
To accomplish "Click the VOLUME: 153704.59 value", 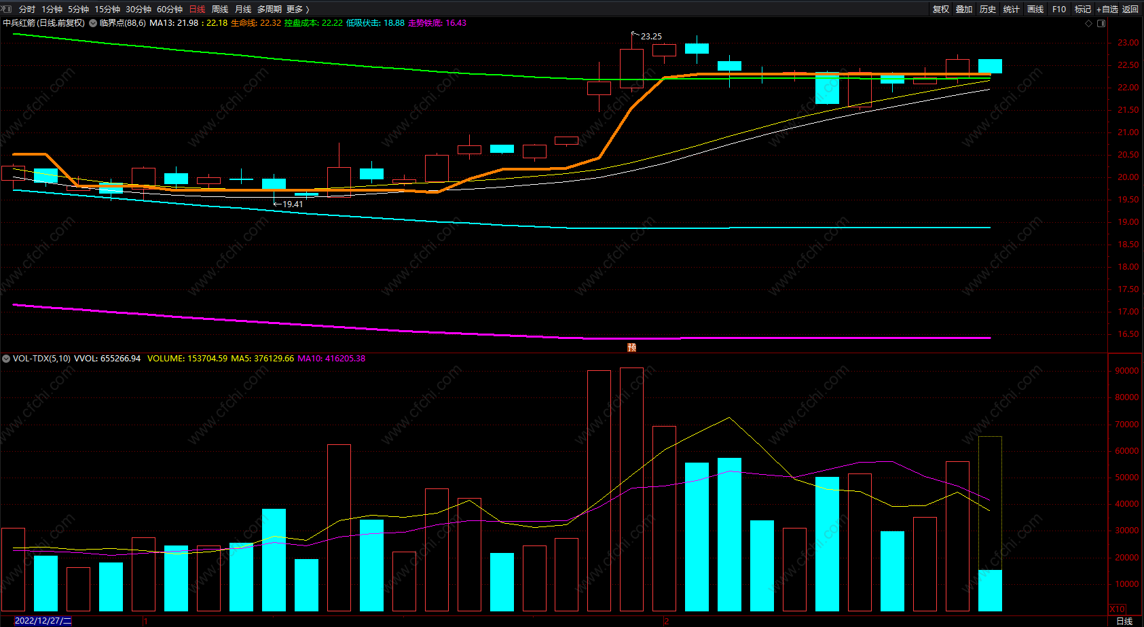I will [187, 359].
